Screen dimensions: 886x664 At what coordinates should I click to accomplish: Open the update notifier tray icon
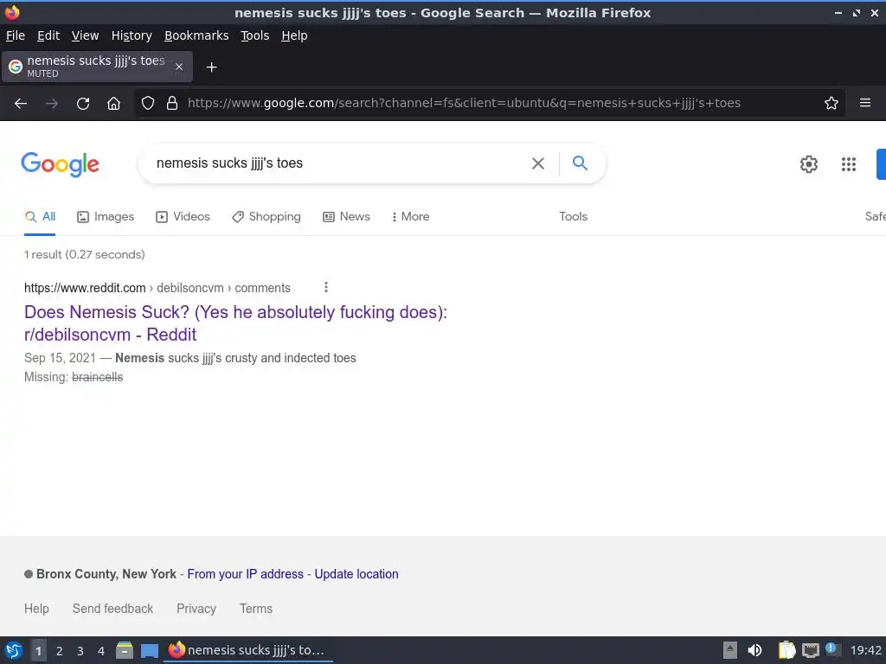click(x=831, y=648)
